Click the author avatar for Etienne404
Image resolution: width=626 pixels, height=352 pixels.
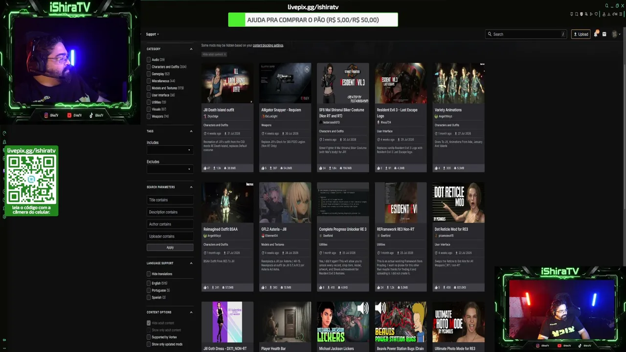pyautogui.click(x=263, y=236)
